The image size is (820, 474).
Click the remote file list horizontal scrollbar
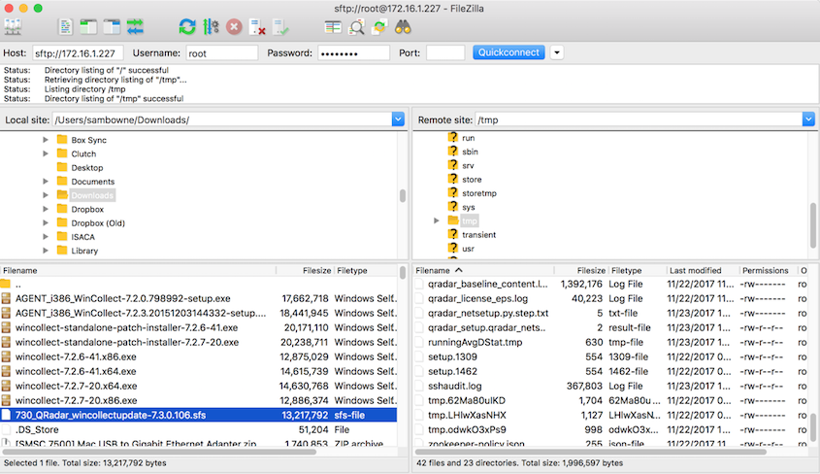click(590, 452)
